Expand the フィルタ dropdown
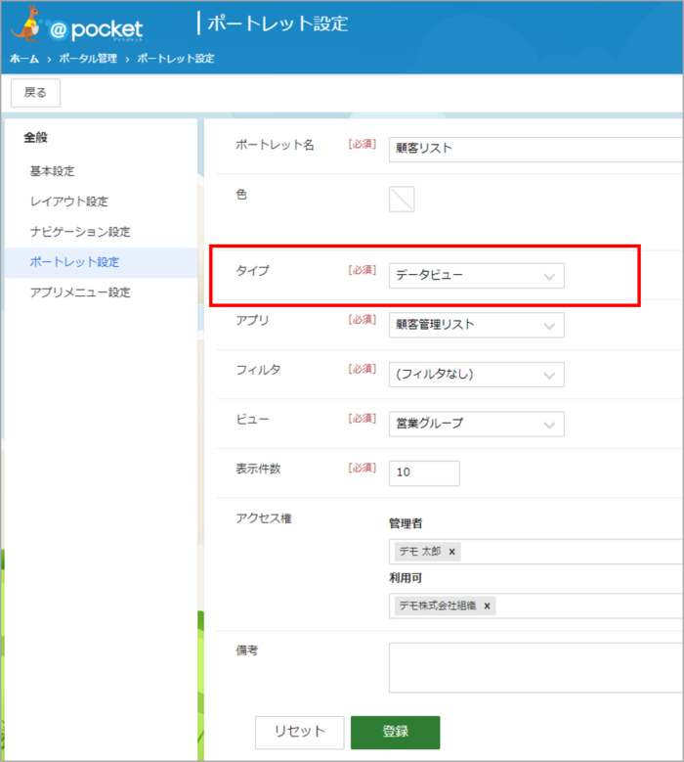The height and width of the screenshot is (762, 684). [x=476, y=375]
